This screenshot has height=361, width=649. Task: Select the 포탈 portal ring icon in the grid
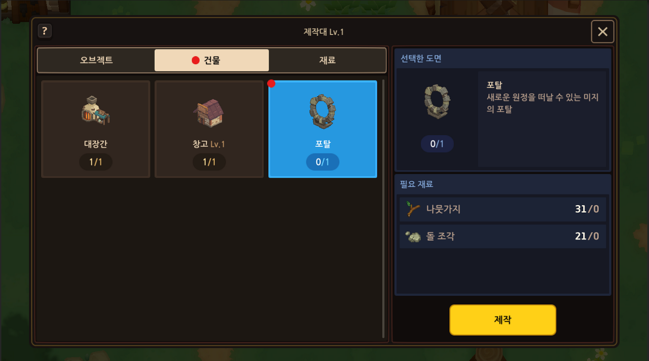coord(322,111)
